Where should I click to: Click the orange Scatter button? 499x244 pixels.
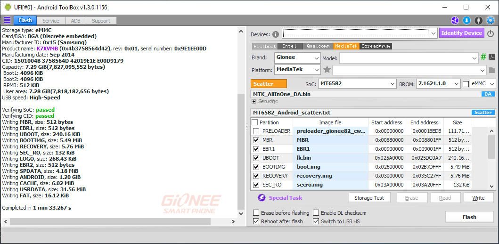(x=269, y=84)
